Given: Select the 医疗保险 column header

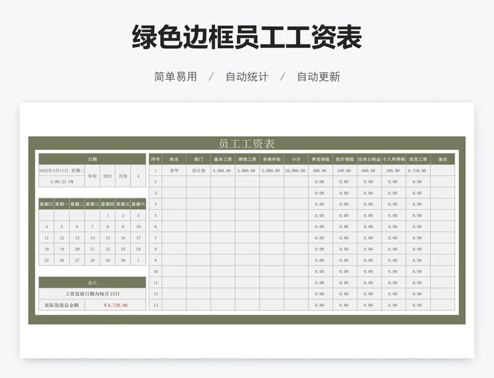Looking at the screenshot, I should point(345,159).
